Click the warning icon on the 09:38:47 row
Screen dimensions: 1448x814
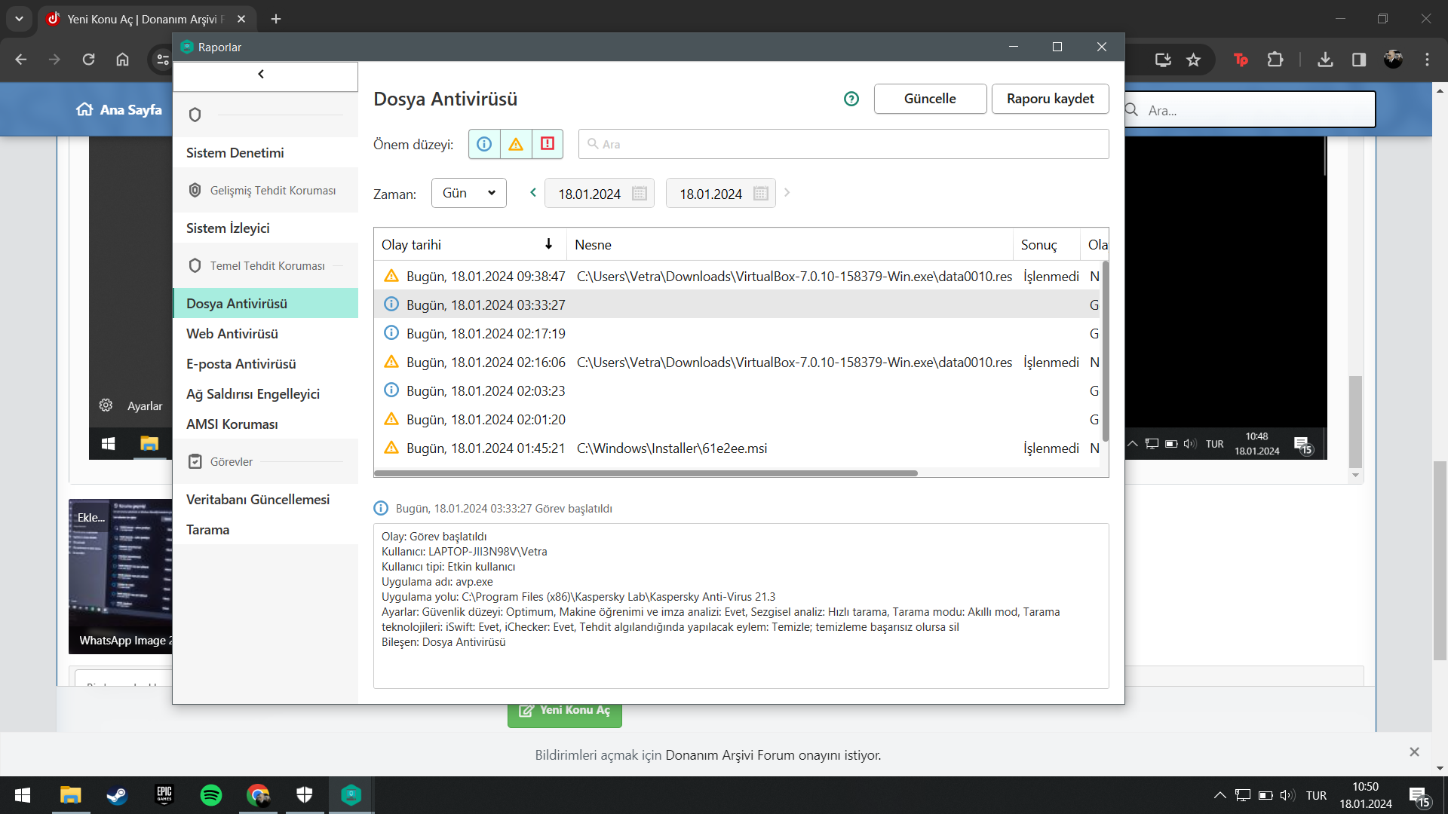(391, 276)
